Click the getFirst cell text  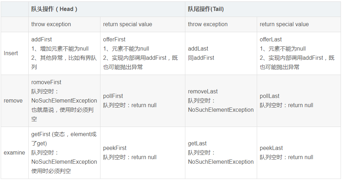41,134
